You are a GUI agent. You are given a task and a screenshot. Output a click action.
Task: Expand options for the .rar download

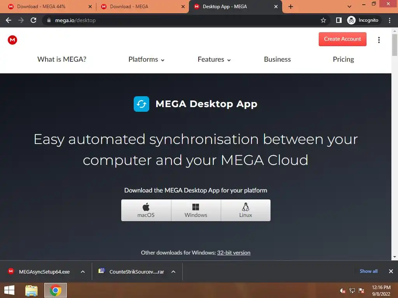tap(173, 272)
